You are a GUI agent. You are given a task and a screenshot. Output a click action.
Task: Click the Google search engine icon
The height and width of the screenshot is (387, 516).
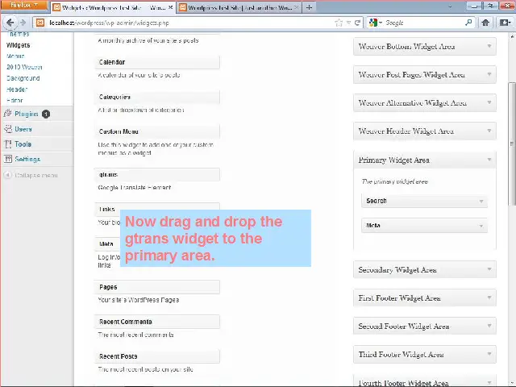coord(373,23)
